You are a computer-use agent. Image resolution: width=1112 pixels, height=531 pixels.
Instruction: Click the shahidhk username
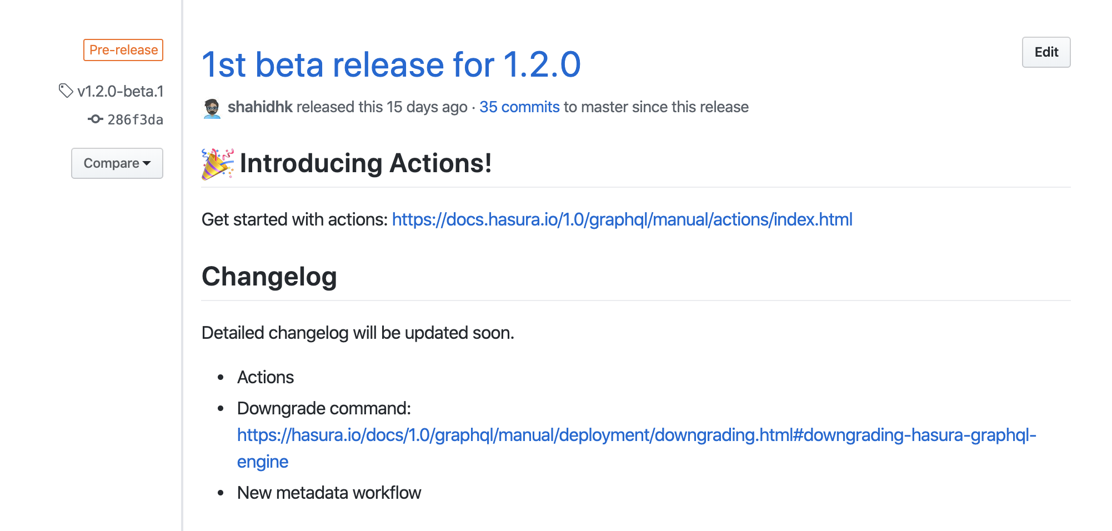260,107
